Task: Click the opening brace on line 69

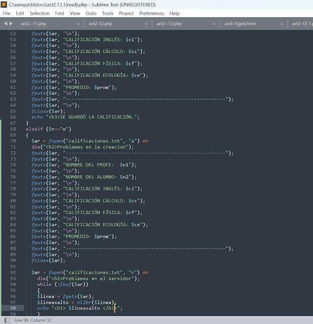Action: [27, 135]
